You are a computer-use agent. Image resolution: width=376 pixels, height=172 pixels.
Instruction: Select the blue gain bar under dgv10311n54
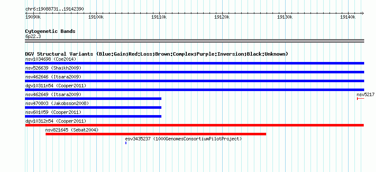coord(194,90)
